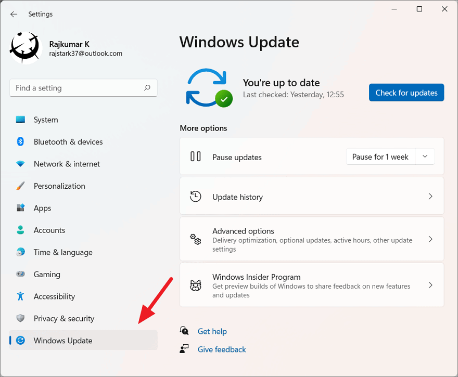Click the Windows Insider cat icon

pos(195,285)
